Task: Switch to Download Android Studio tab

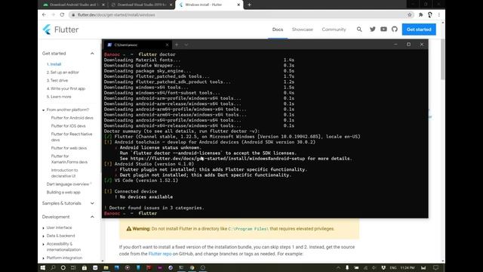Action: (73, 5)
